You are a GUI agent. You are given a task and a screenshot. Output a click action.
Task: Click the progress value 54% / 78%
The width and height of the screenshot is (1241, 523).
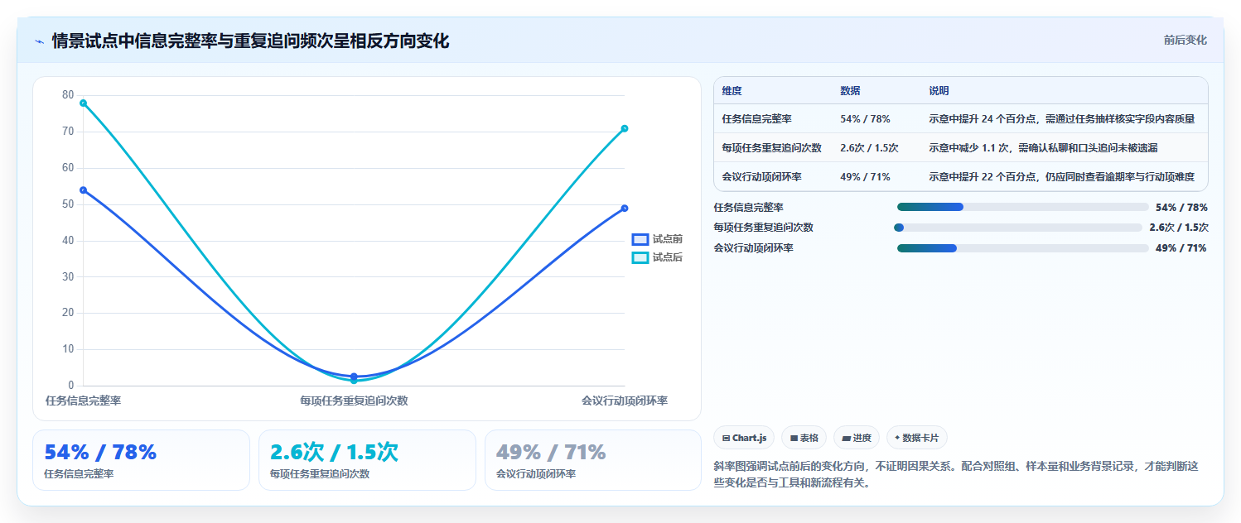tap(1181, 207)
